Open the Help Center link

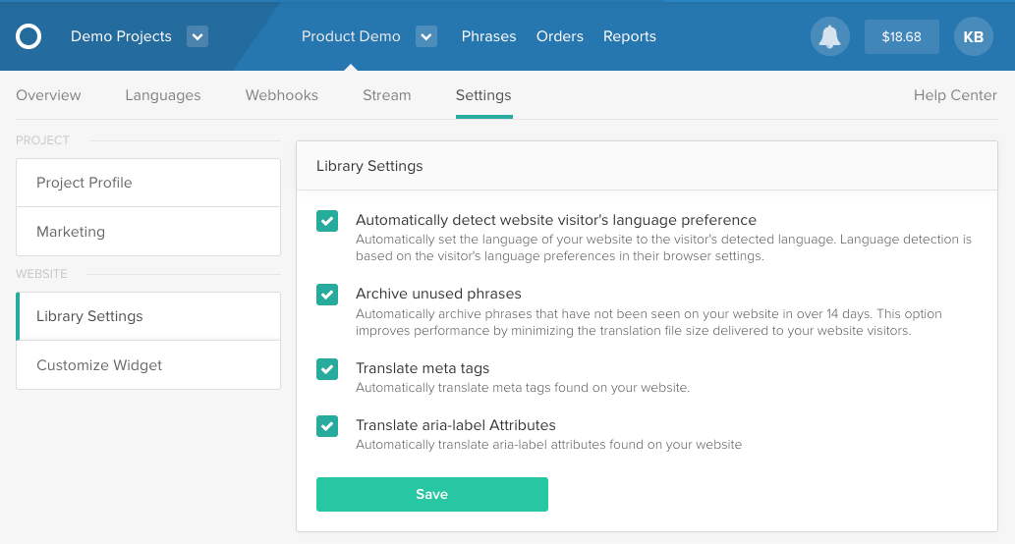pos(955,95)
